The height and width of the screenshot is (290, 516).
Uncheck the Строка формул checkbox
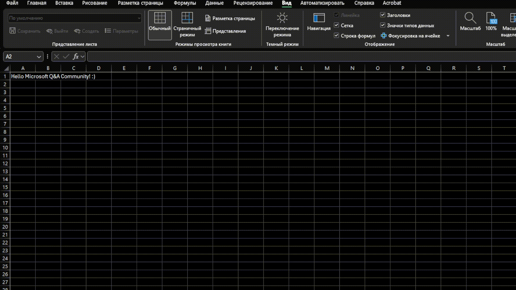coord(336,35)
